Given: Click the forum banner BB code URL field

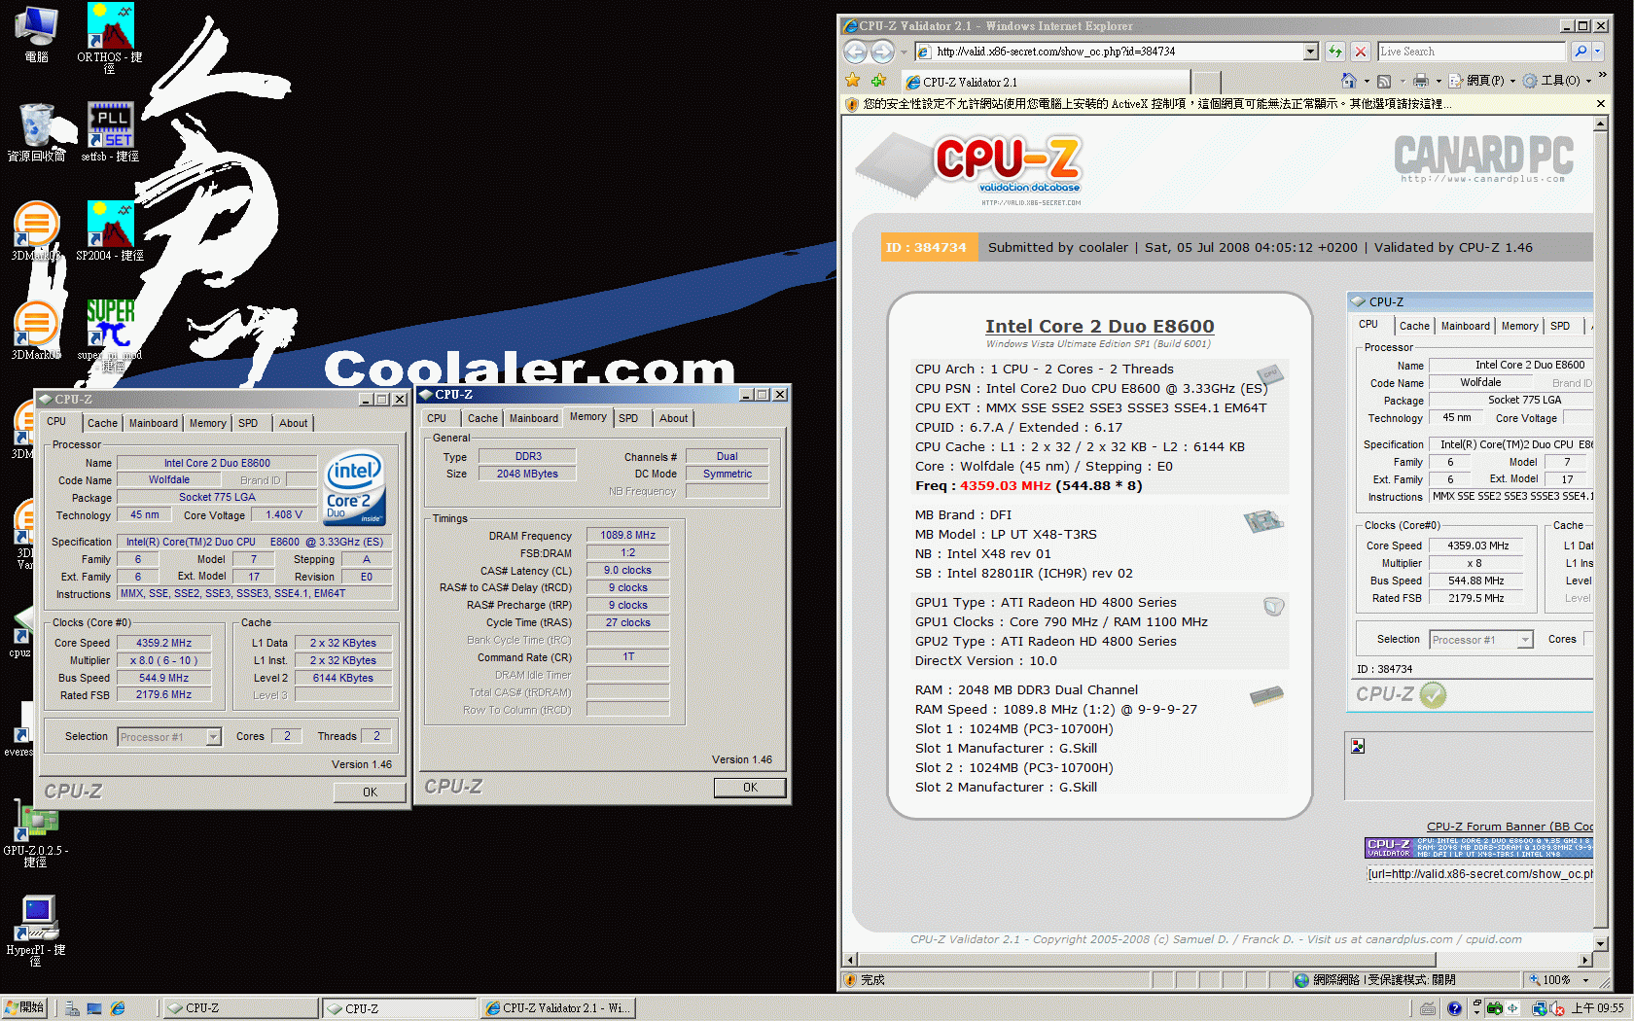Looking at the screenshot, I should (x=1479, y=874).
